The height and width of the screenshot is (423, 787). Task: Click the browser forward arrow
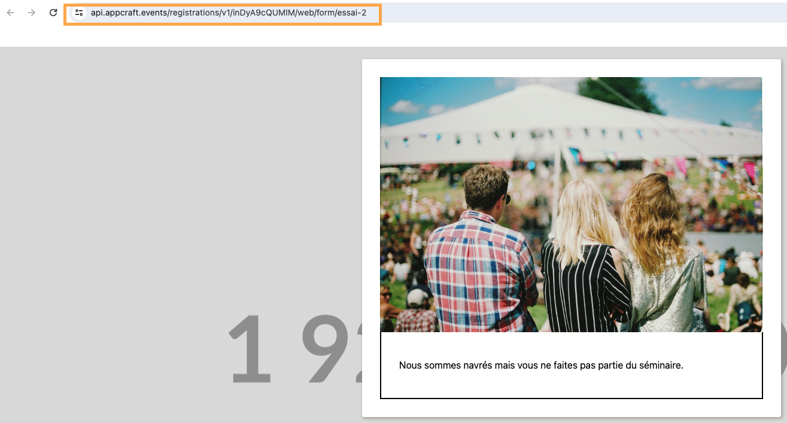[x=32, y=13]
